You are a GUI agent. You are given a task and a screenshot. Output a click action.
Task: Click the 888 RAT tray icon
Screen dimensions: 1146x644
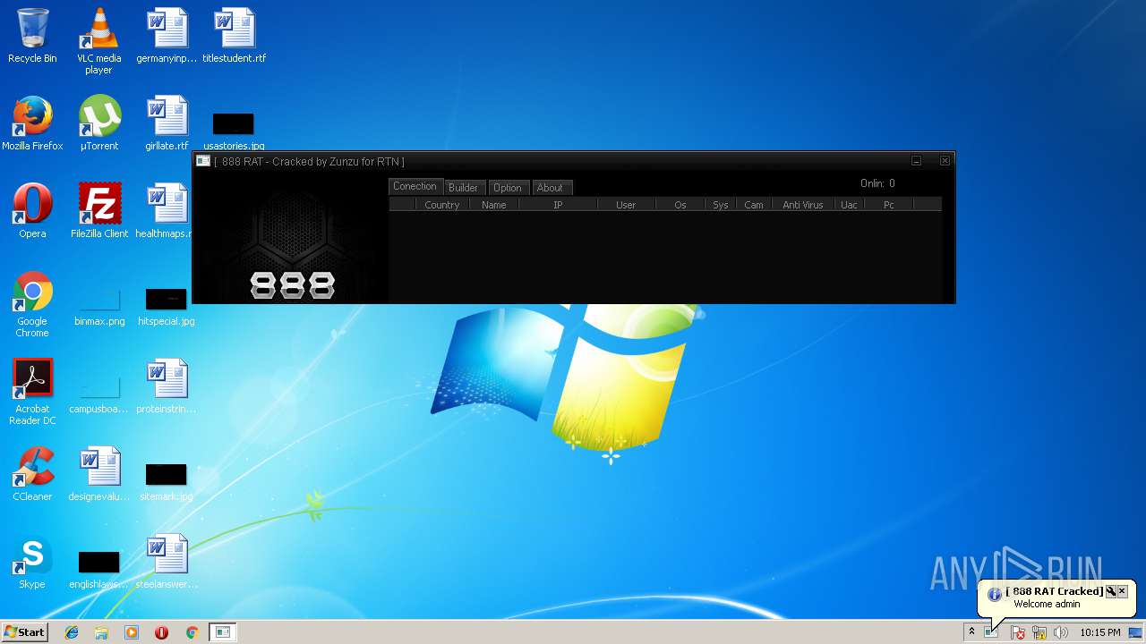[x=991, y=632]
